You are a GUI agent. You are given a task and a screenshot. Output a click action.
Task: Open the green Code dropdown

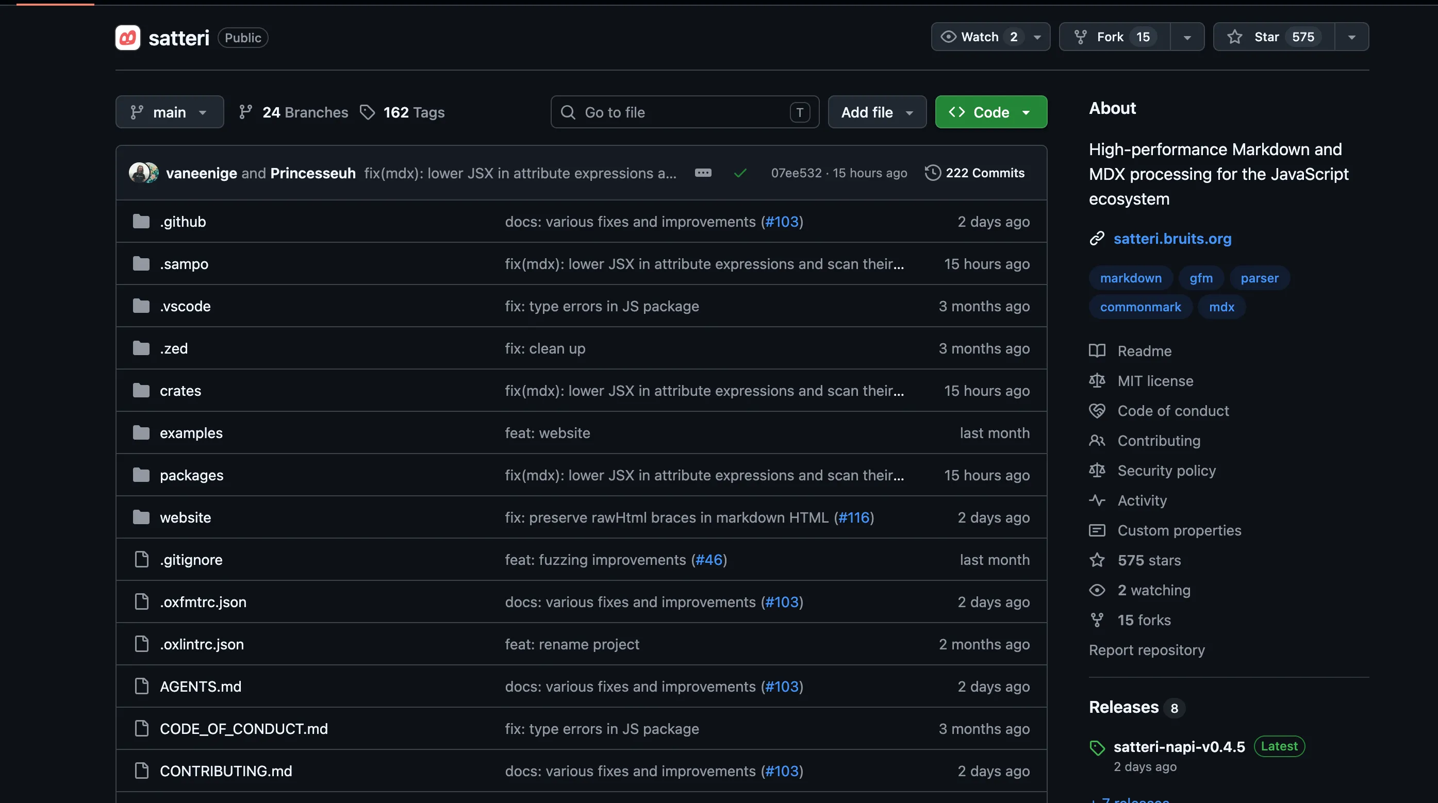point(991,112)
